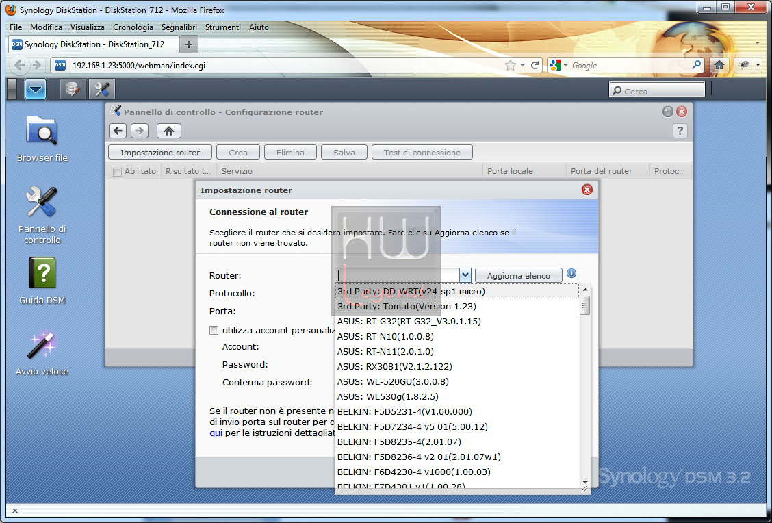The width and height of the screenshot is (772, 523).
Task: Click Test di connessione button
Action: tap(422, 152)
